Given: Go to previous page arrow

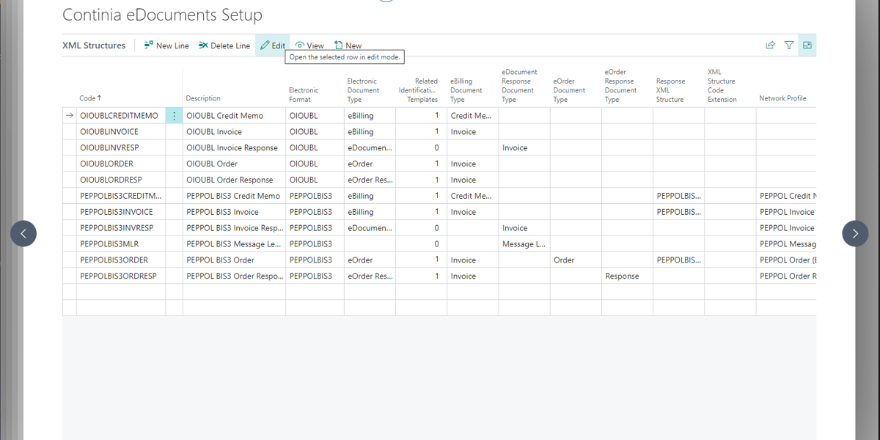Looking at the screenshot, I should 23,234.
